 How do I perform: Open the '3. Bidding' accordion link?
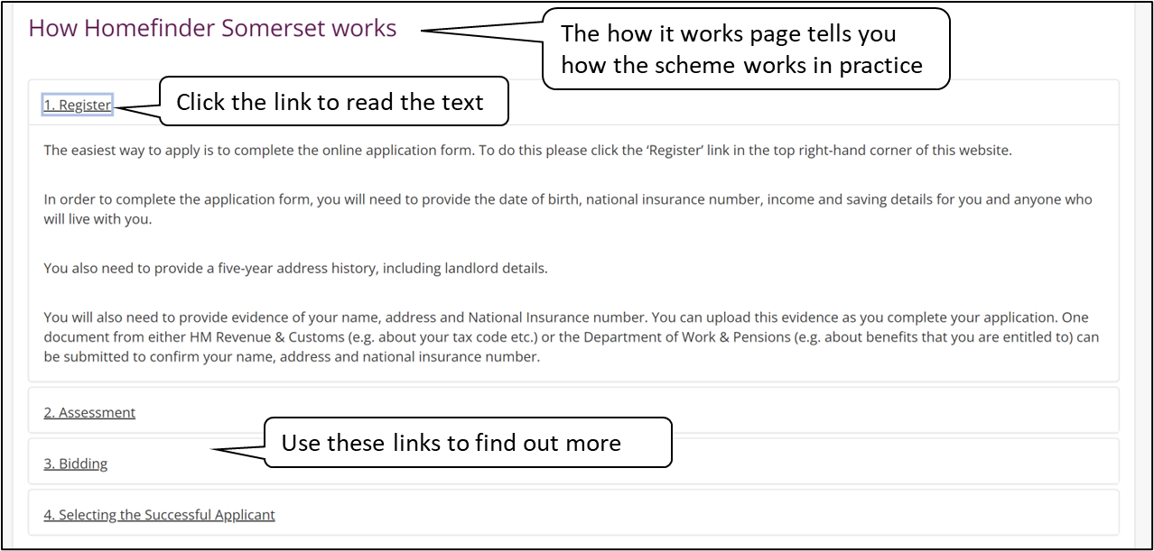[x=76, y=464]
